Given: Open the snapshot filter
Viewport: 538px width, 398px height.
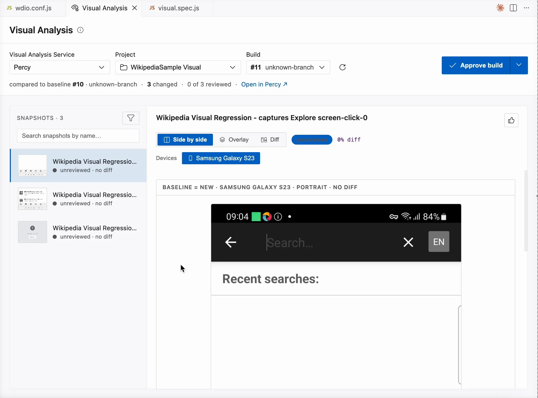Looking at the screenshot, I should click(131, 118).
